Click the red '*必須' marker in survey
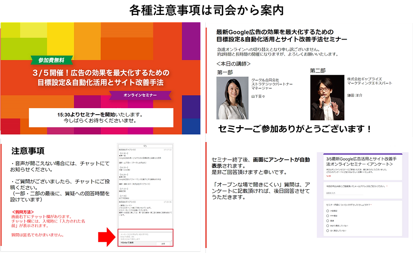The height and width of the screenshot is (253, 413). (328, 176)
